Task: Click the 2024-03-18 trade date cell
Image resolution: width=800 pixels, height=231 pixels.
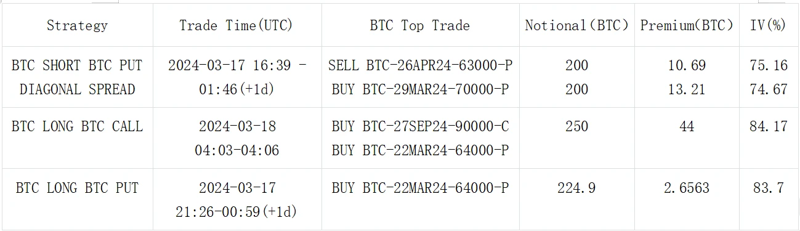Action: (237, 126)
